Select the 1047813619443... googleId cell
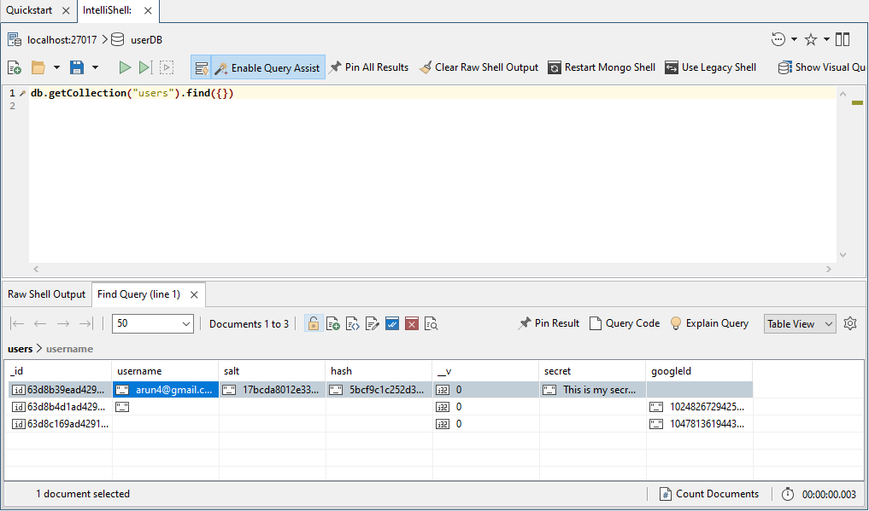 coord(699,424)
